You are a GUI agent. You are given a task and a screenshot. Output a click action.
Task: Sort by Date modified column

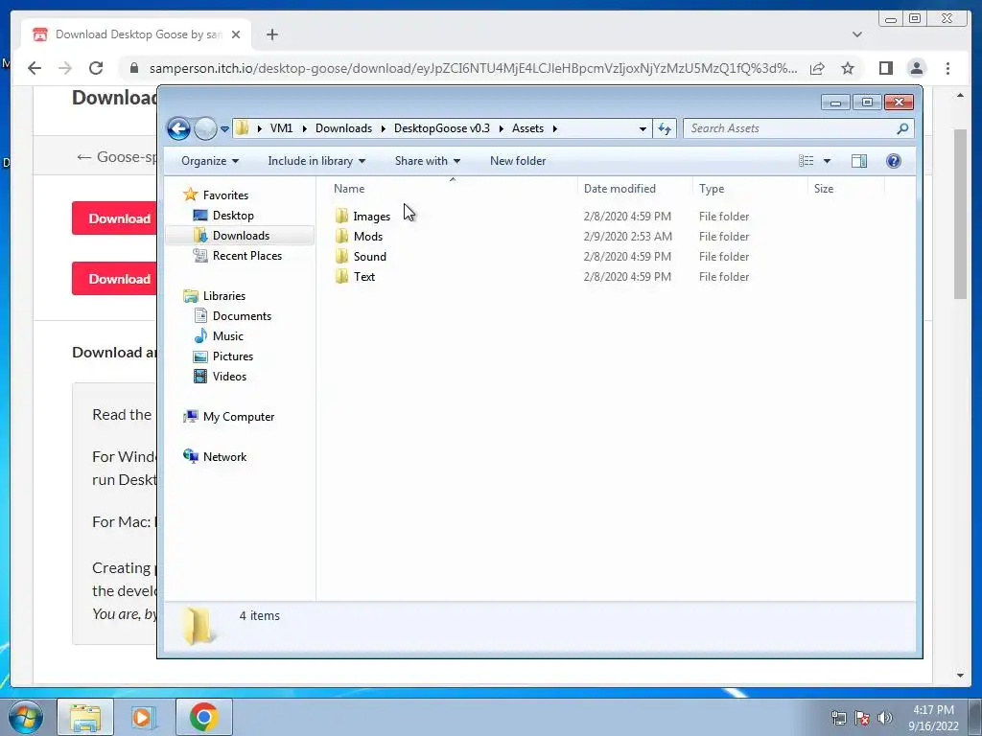tap(635, 189)
